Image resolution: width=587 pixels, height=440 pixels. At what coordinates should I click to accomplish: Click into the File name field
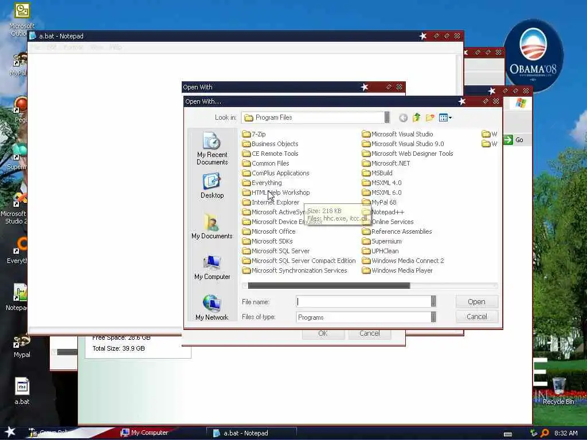(x=363, y=301)
